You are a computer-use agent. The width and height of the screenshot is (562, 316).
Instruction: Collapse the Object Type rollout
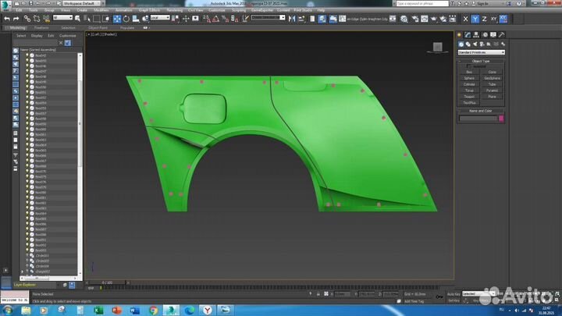(x=481, y=61)
